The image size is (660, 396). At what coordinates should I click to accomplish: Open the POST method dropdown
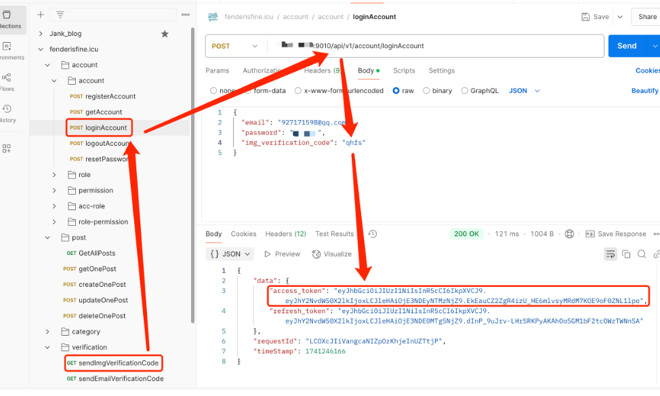[x=234, y=46]
